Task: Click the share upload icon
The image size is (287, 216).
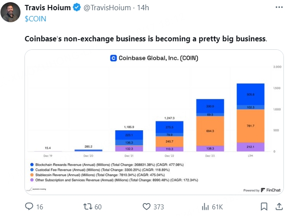Action: coord(279,207)
